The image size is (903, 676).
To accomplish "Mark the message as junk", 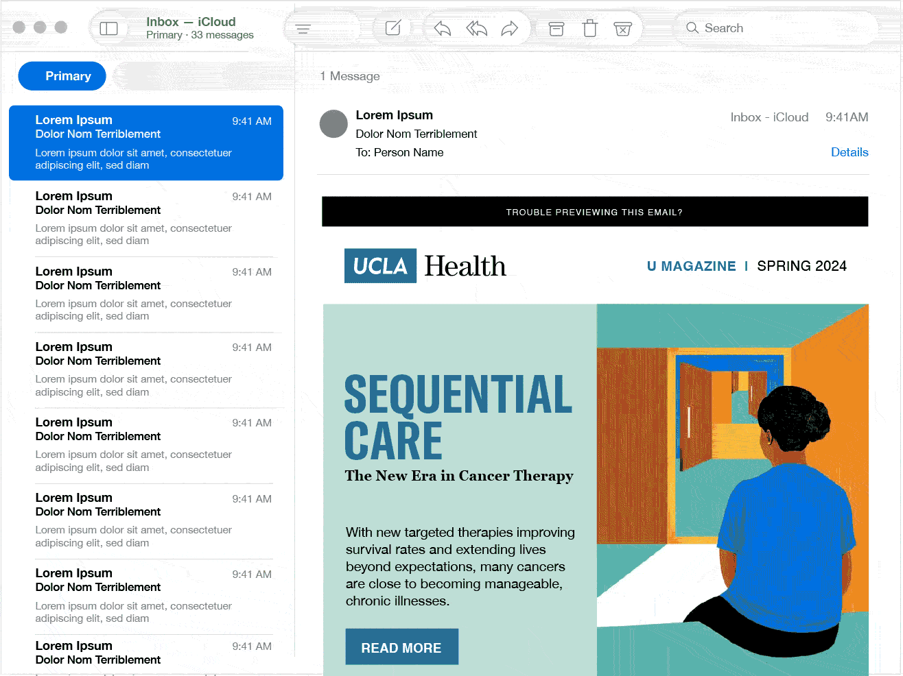I will click(x=623, y=28).
